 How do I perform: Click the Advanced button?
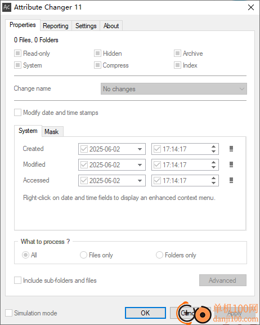223,281
